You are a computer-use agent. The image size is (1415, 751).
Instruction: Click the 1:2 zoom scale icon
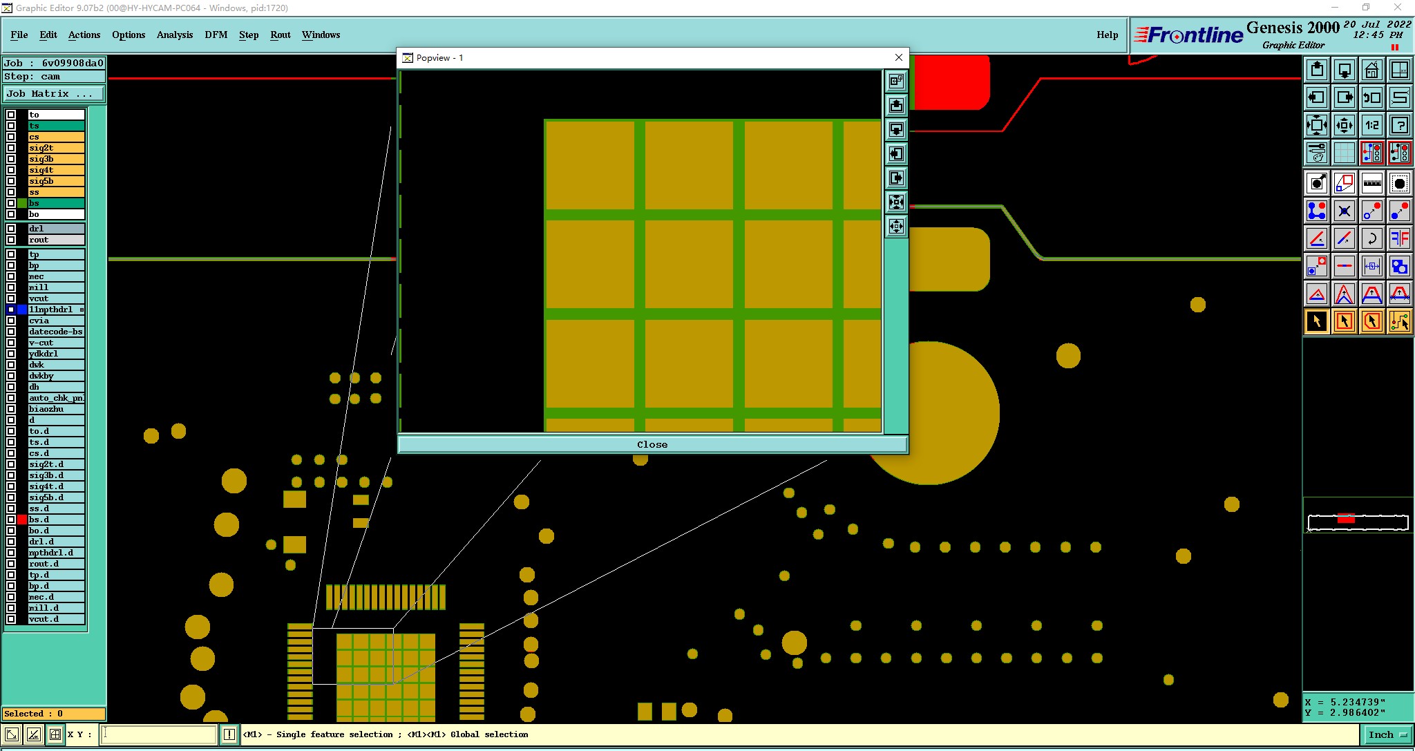(1371, 125)
